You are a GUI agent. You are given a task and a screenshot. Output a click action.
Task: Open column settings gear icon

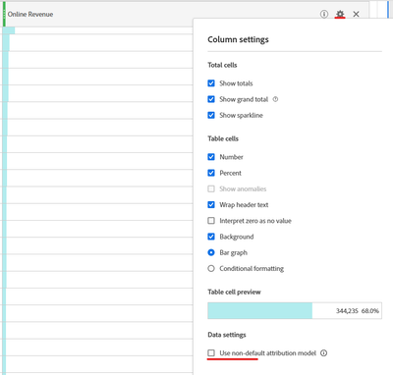click(x=340, y=14)
